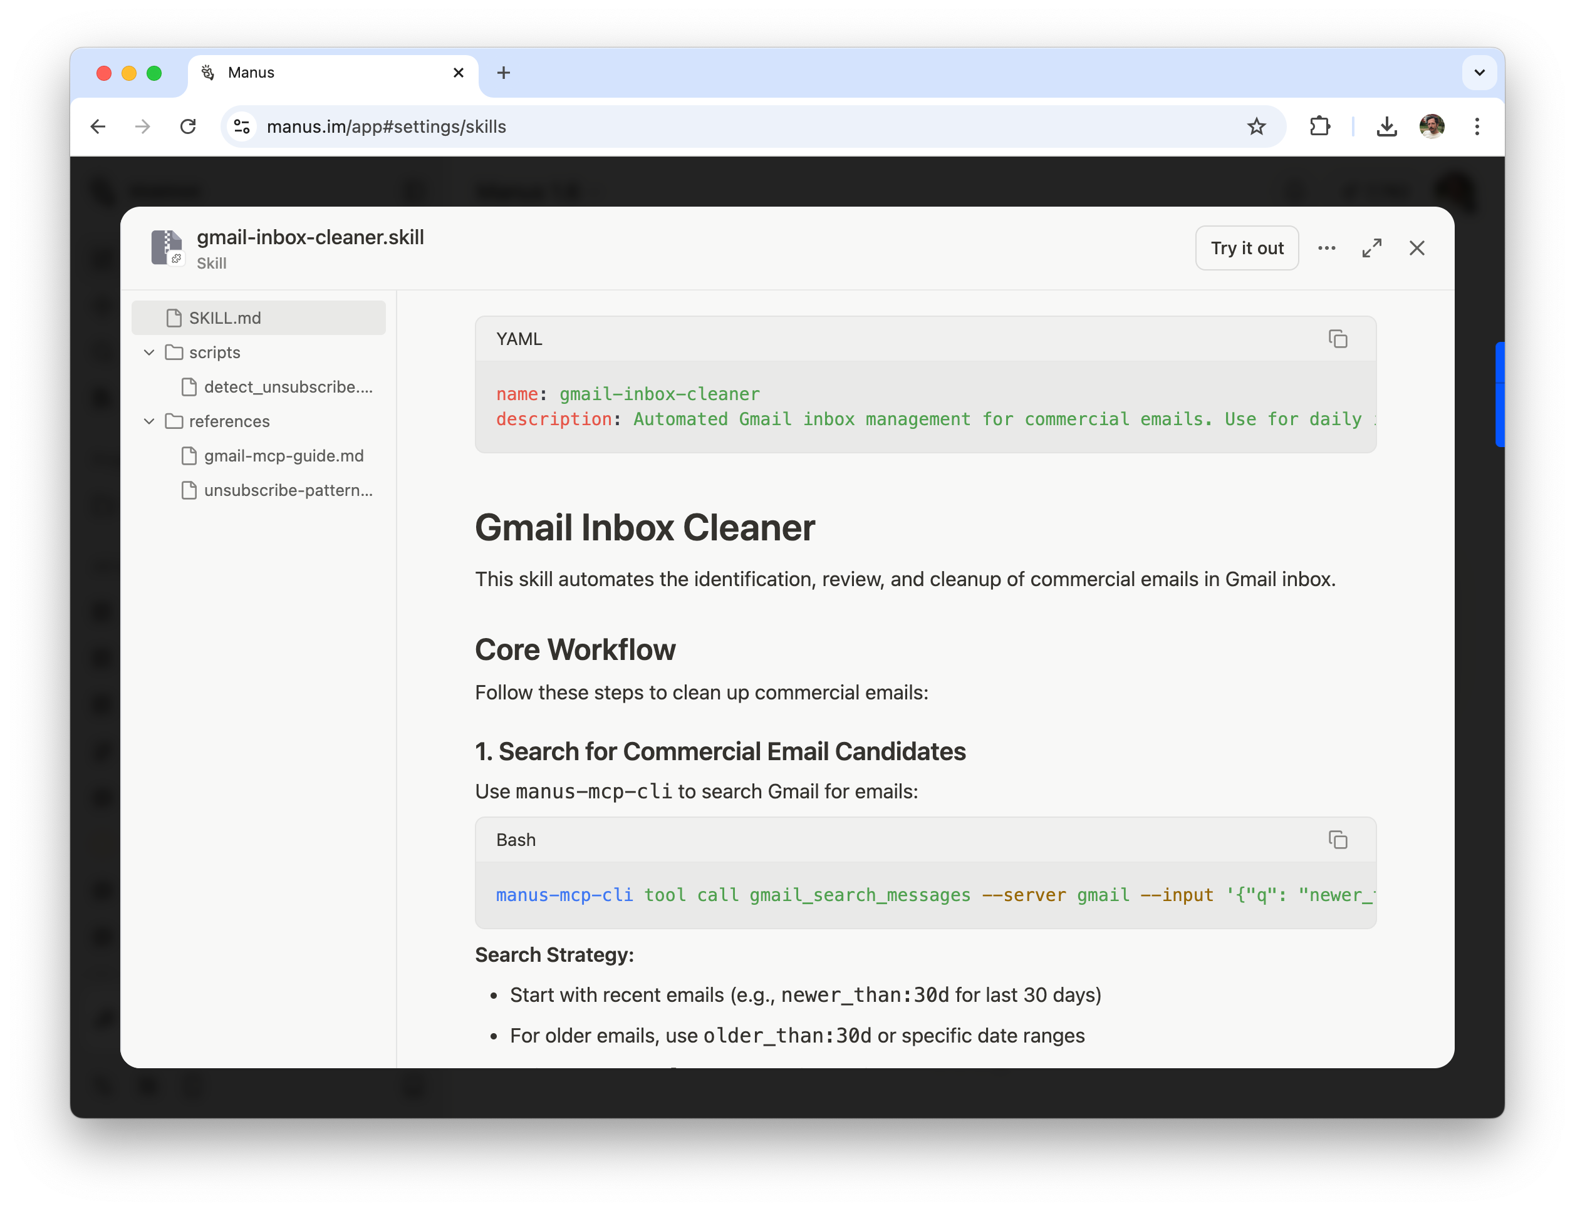
Task: Close the gmail-inbox-cleaner skill dialog
Action: point(1416,248)
